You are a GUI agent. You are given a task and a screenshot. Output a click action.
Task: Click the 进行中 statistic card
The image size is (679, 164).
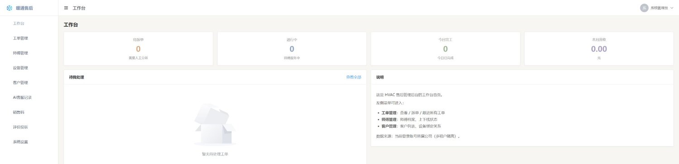click(292, 49)
